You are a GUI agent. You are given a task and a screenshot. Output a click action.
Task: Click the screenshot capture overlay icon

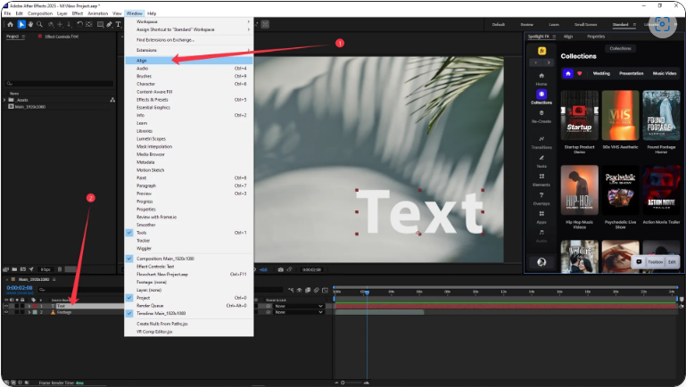tap(663, 24)
